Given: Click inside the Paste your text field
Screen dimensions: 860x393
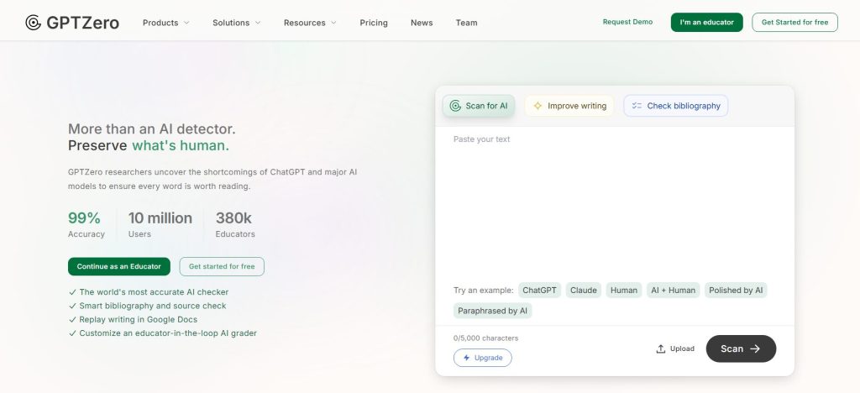Looking at the screenshot, I should tap(613, 202).
